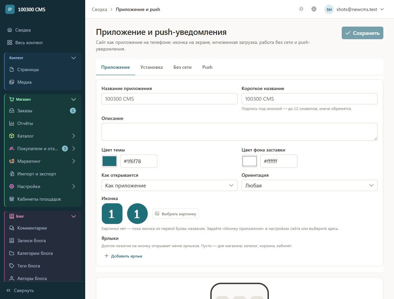The width and height of the screenshot is (394, 299).
Task: Click the Авторы блога person icon
Action: [x=12, y=278]
